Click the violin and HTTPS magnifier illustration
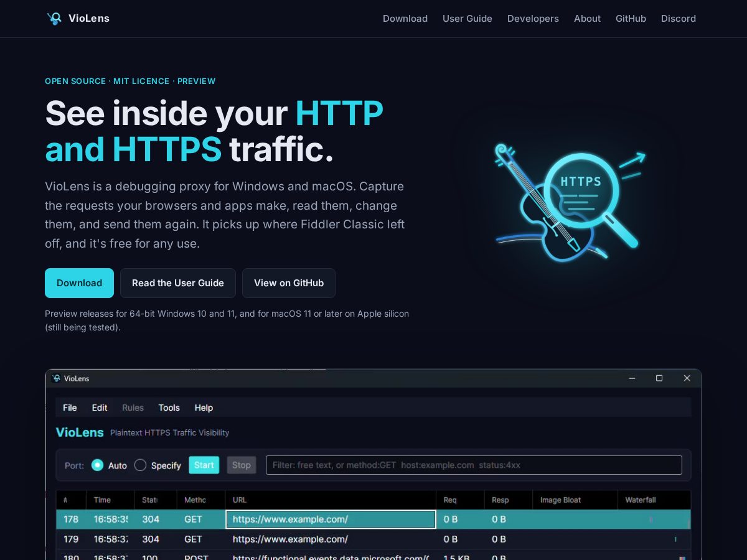 point(570,202)
